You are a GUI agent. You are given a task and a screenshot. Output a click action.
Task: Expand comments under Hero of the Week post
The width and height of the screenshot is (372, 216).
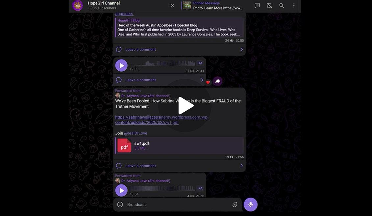click(179, 50)
